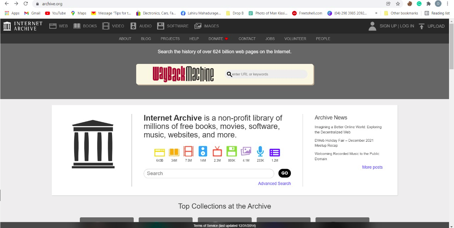454x228 pixels.
Task: Open the purple images icon showing 4.1M
Action: pos(246,152)
